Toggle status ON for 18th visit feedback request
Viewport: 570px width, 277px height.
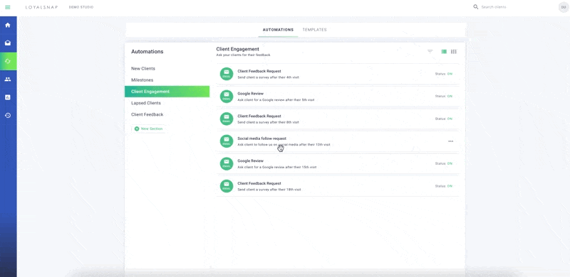pos(450,186)
